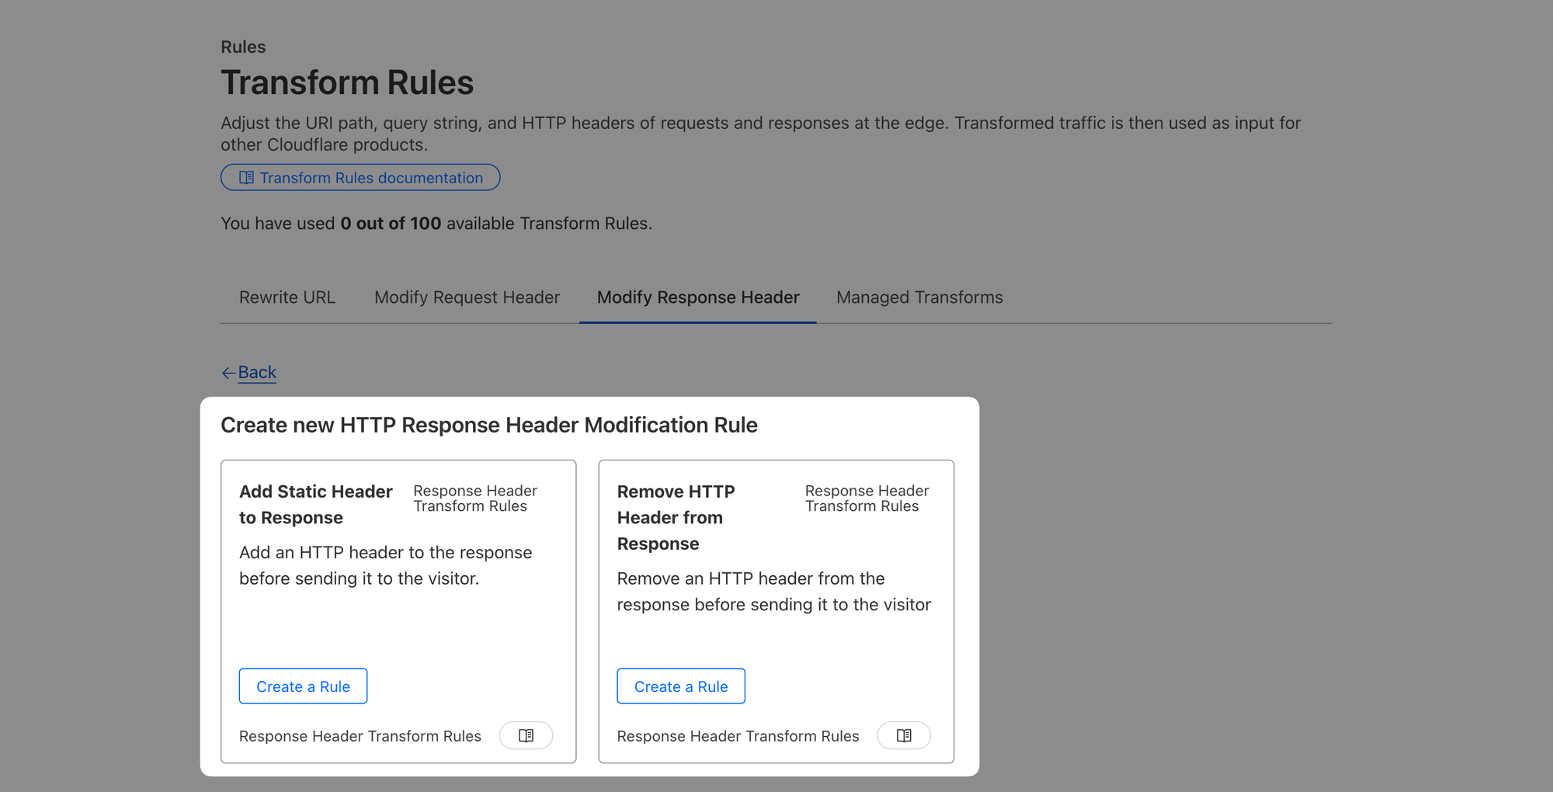This screenshot has width=1553, height=792.
Task: Select Modify Response Header tab
Action: coord(698,297)
